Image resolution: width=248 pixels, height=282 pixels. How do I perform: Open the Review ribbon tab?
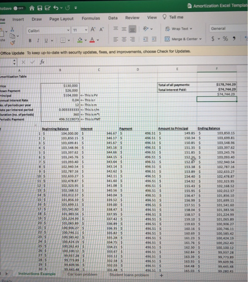132,18
